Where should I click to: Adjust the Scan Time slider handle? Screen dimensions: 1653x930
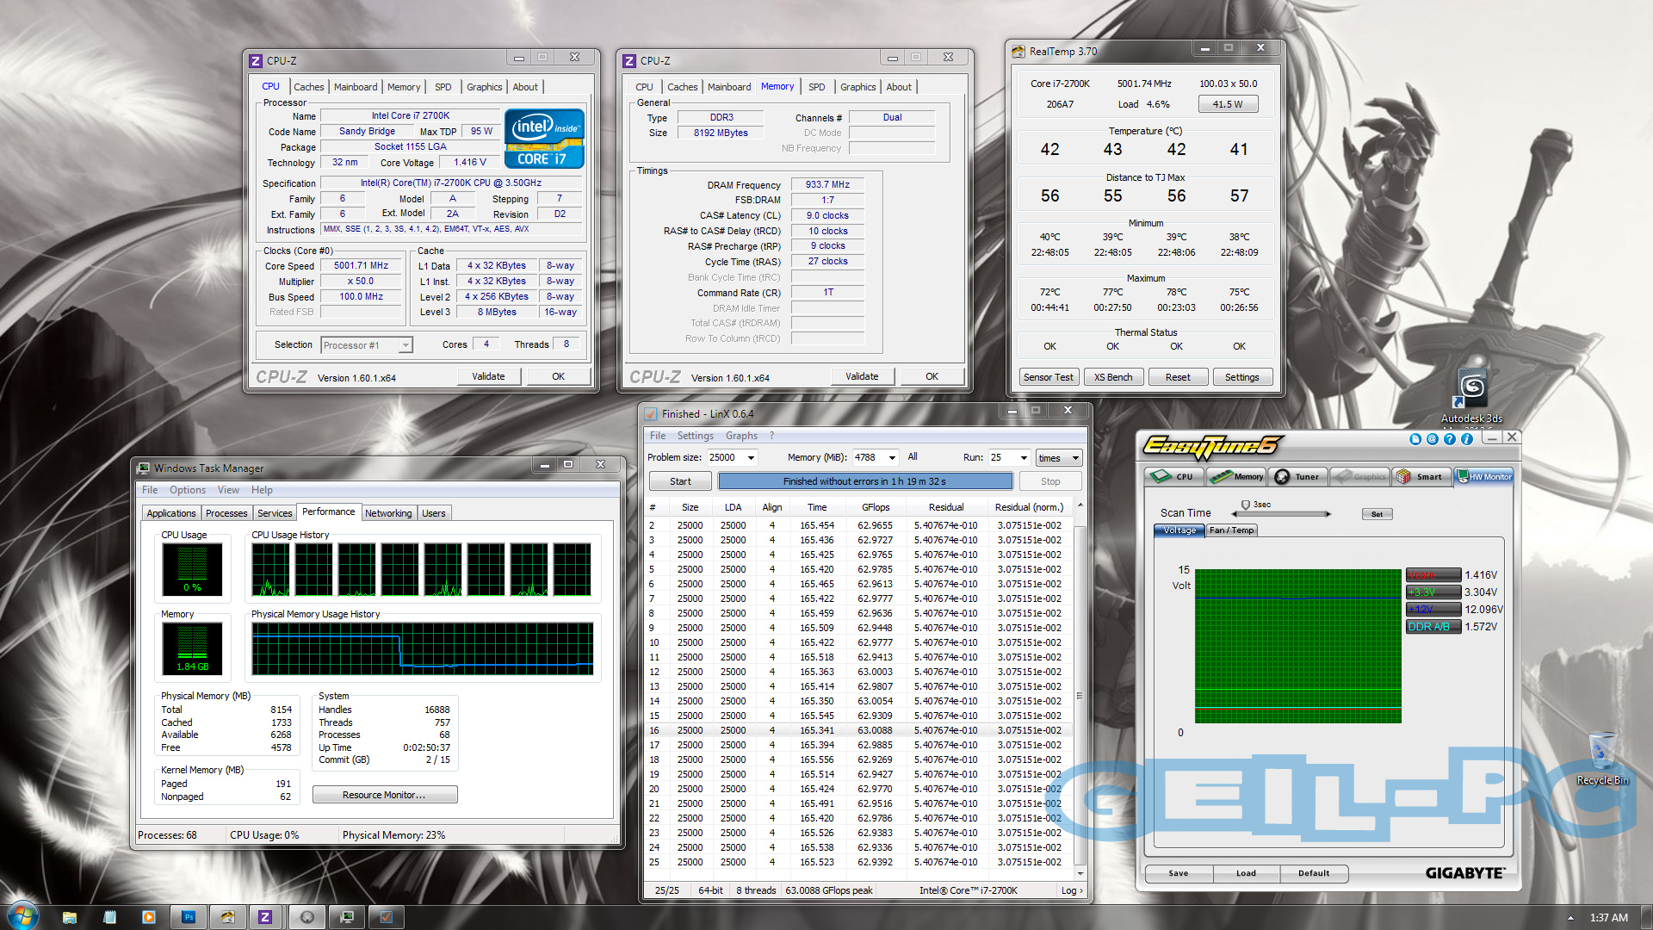(1246, 505)
